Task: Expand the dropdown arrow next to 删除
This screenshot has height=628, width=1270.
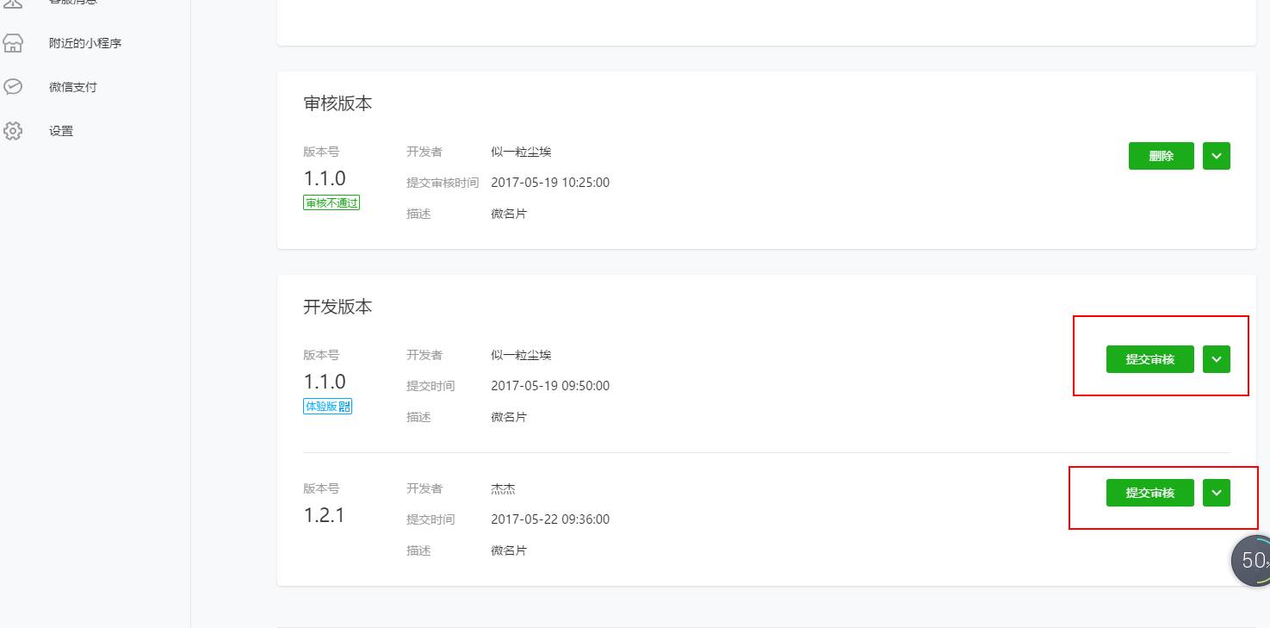Action: click(x=1216, y=156)
